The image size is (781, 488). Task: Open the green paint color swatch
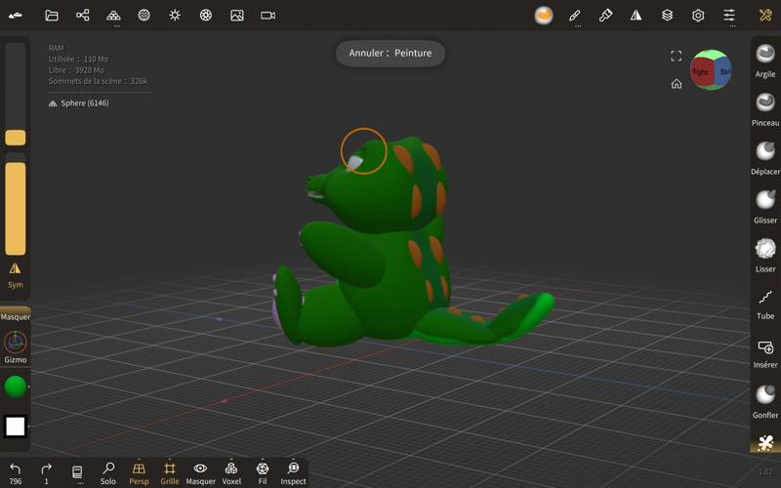[x=16, y=386]
